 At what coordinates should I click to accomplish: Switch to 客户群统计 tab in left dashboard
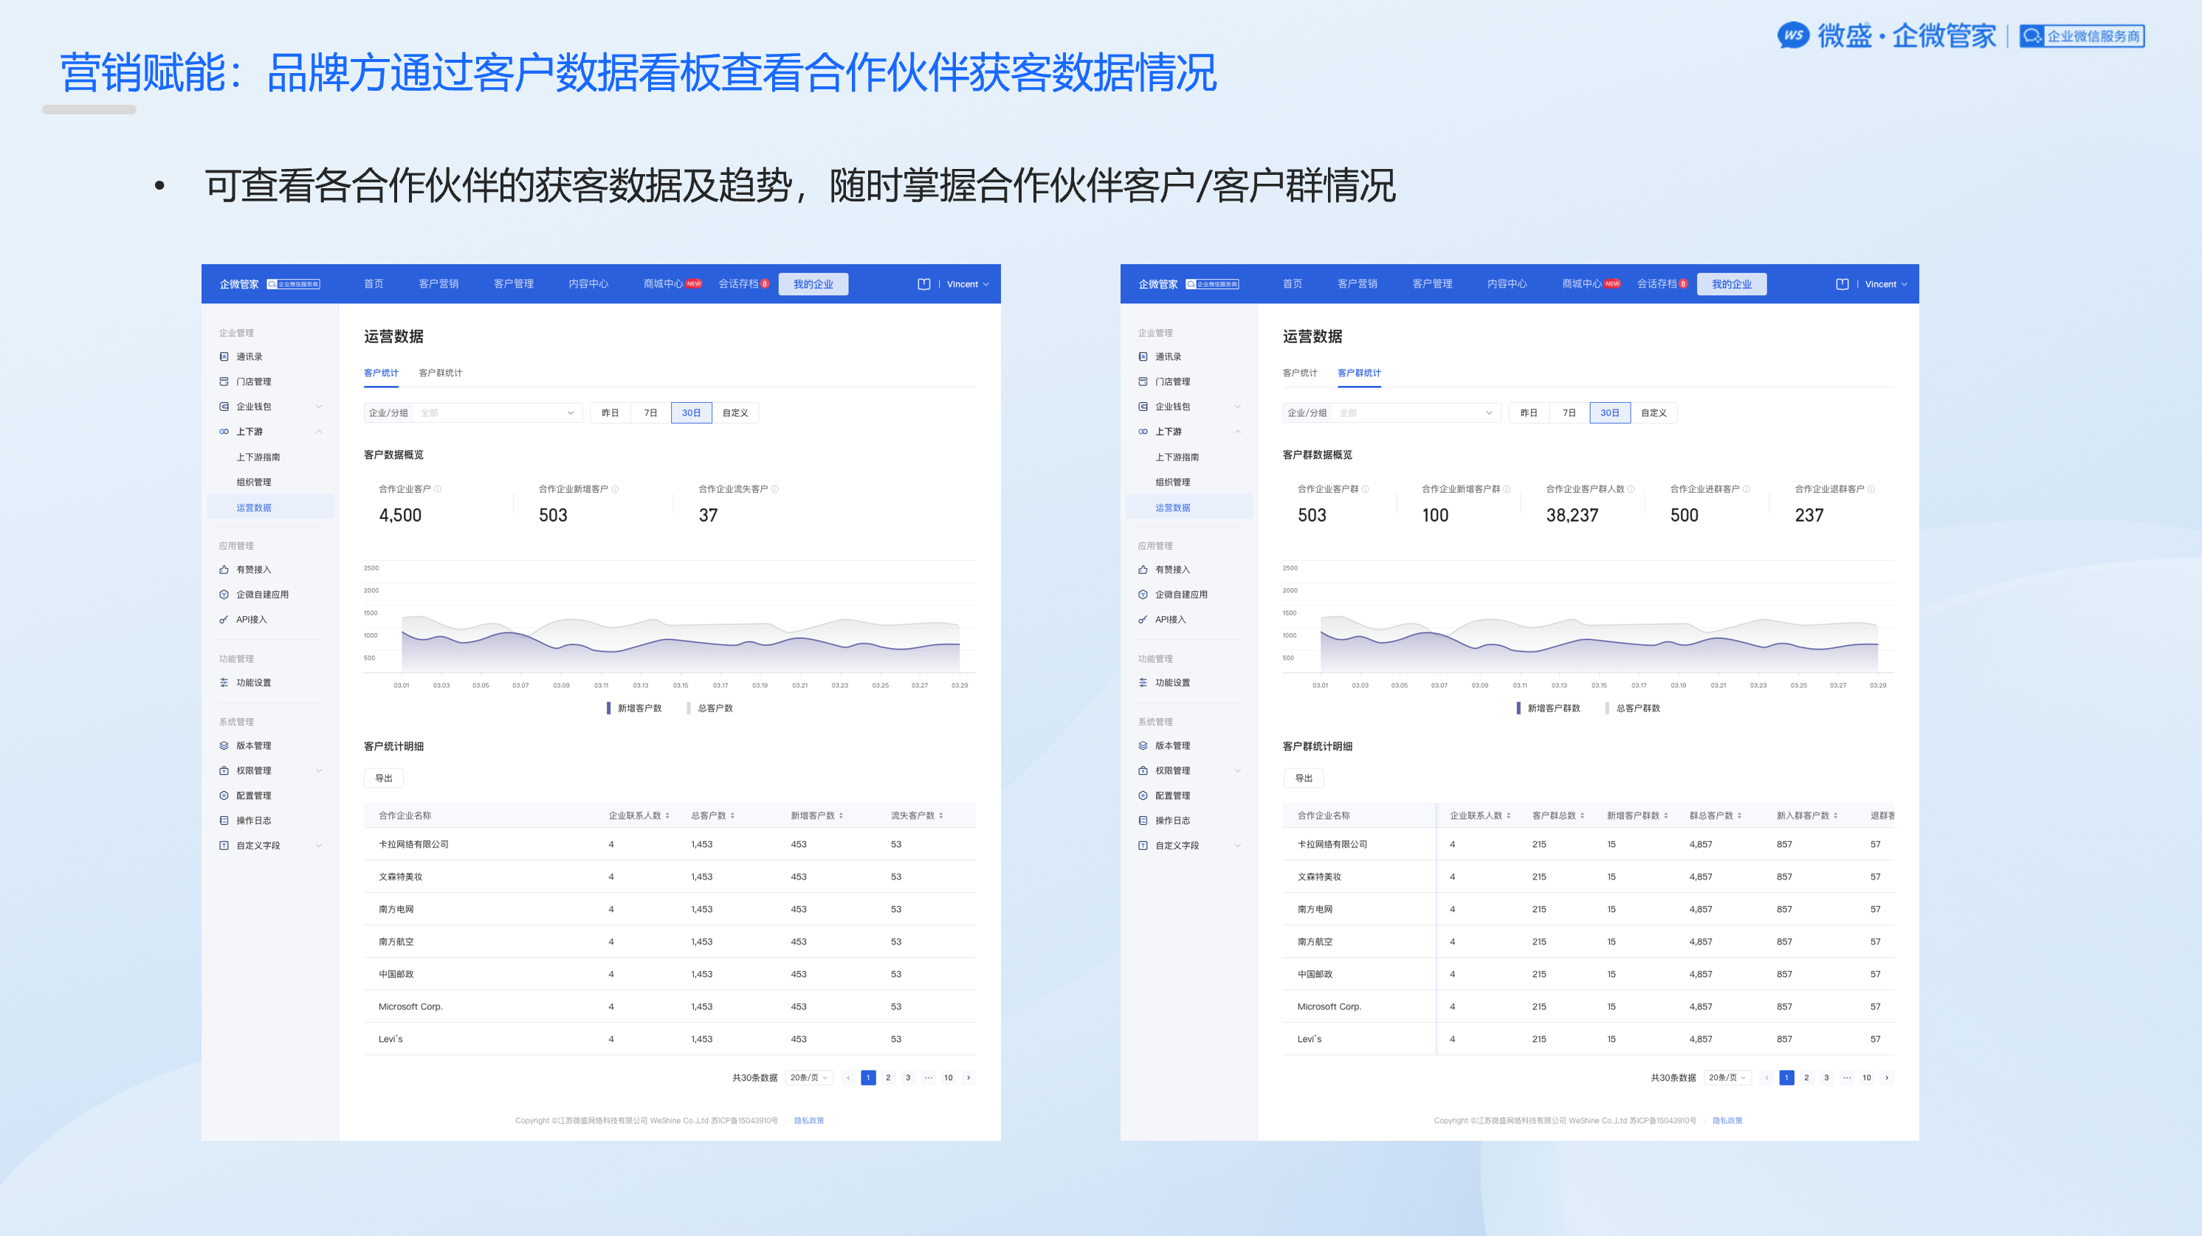440,373
